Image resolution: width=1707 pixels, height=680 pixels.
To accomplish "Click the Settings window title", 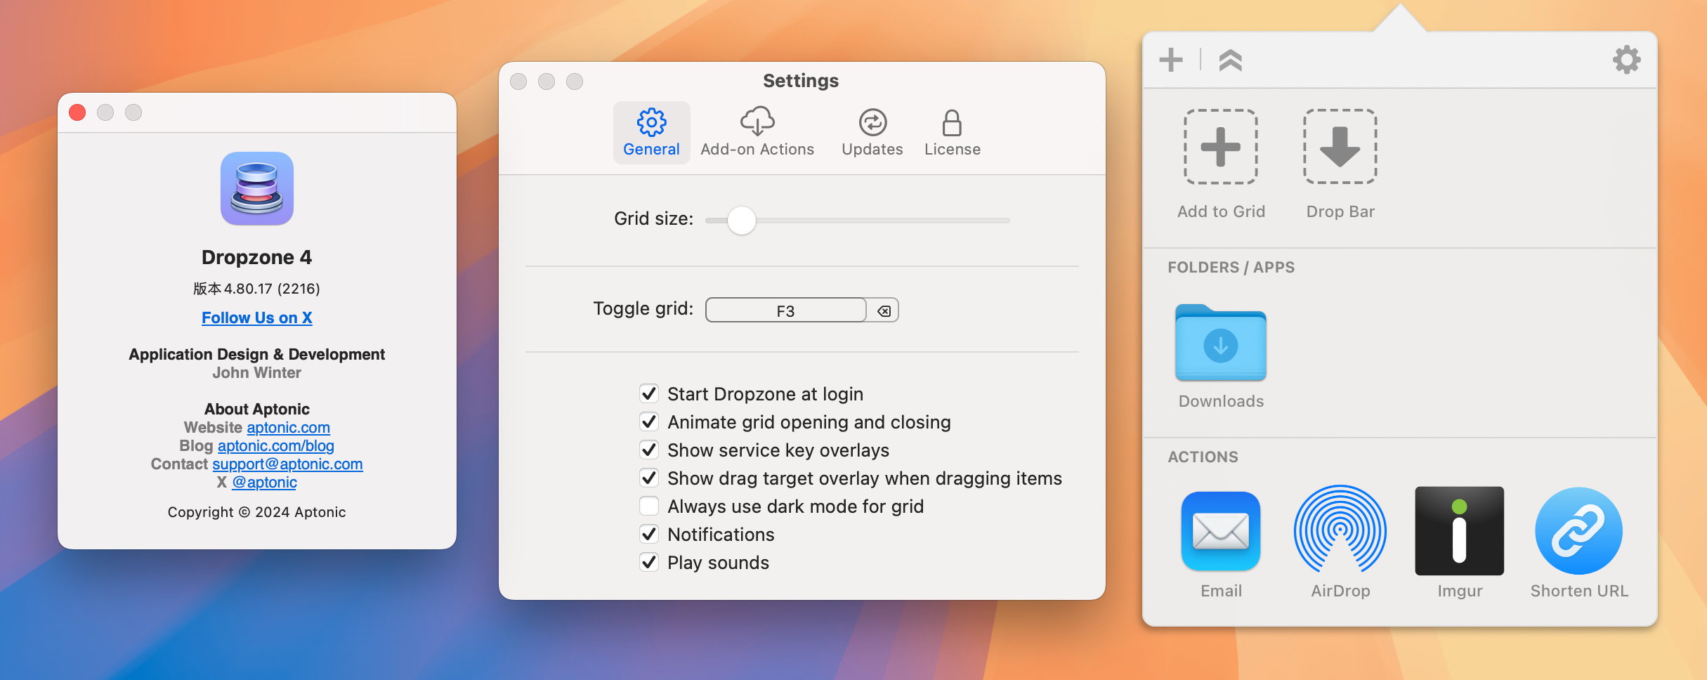I will (x=801, y=81).
